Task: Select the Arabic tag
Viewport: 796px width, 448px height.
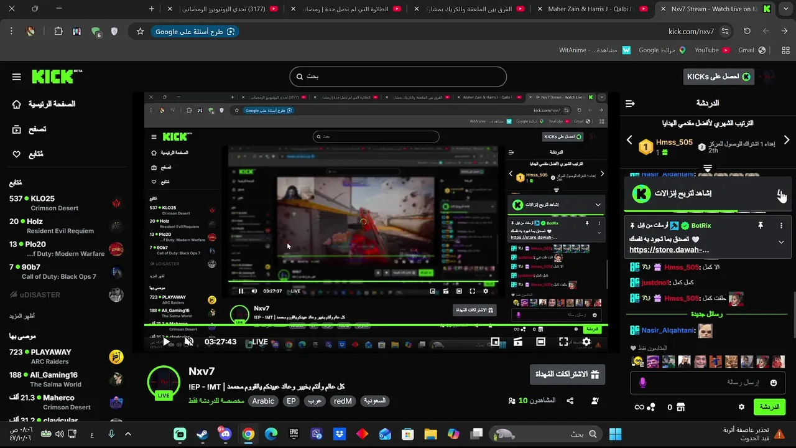Action: click(x=263, y=401)
